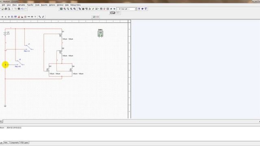
Task: Open the Options menu
Action: click(52, 5)
